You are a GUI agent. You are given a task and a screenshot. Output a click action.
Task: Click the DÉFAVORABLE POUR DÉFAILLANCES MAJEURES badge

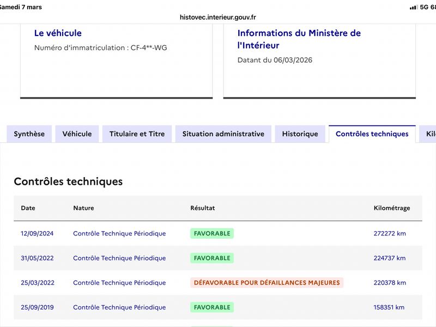(267, 283)
